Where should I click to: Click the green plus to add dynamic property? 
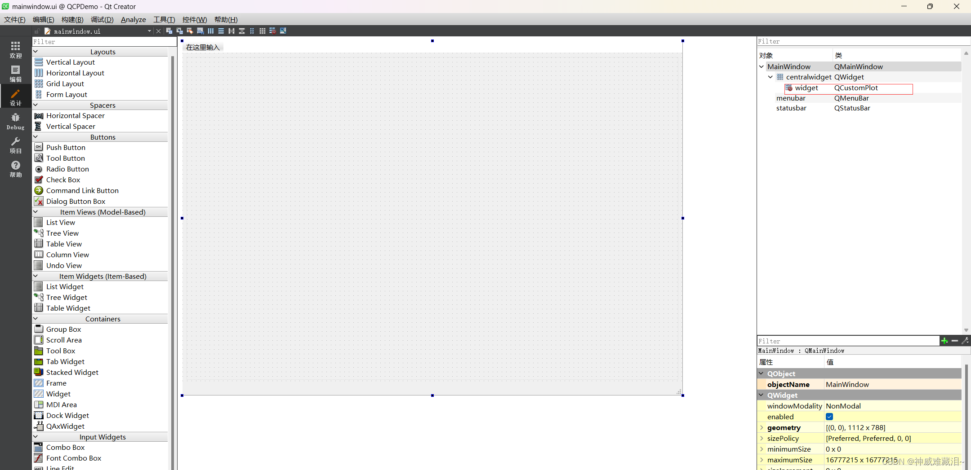[944, 341]
